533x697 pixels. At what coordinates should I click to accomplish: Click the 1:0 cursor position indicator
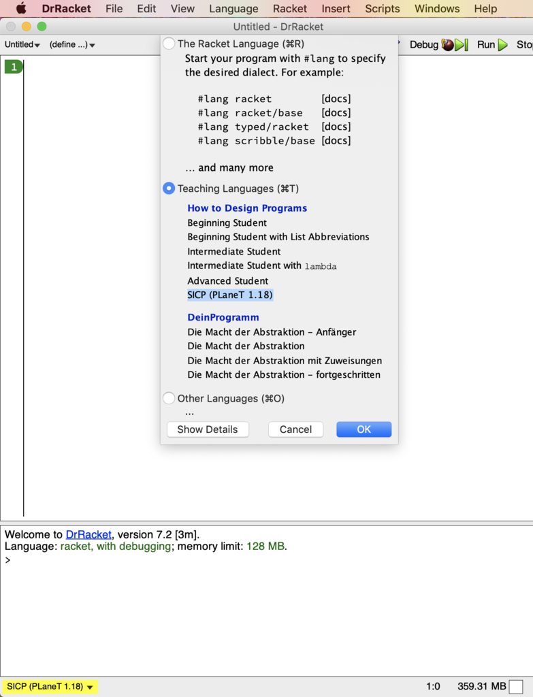coord(433,686)
